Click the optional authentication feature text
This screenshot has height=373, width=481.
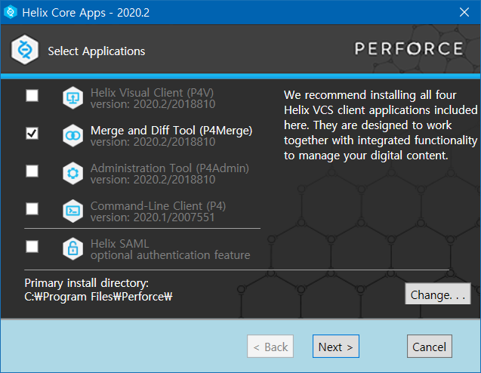pos(170,255)
